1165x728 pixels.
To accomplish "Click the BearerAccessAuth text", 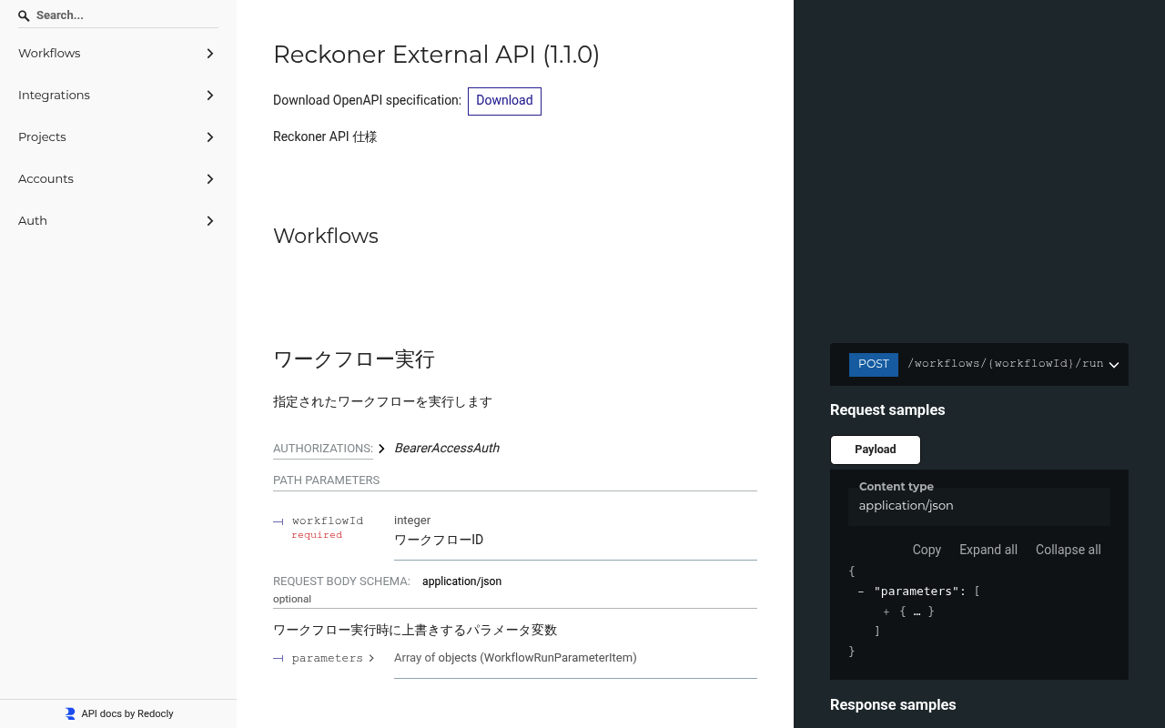I will [447, 449].
